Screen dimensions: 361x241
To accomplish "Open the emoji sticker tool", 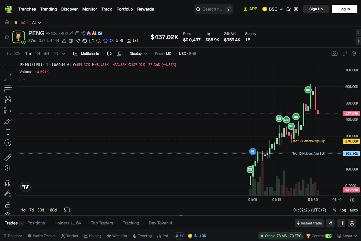I will pyautogui.click(x=8, y=143).
